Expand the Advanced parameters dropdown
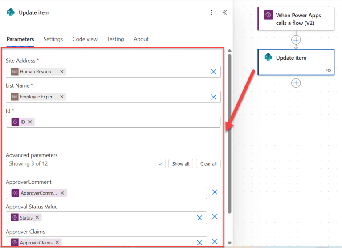342x248 pixels. click(x=85, y=163)
